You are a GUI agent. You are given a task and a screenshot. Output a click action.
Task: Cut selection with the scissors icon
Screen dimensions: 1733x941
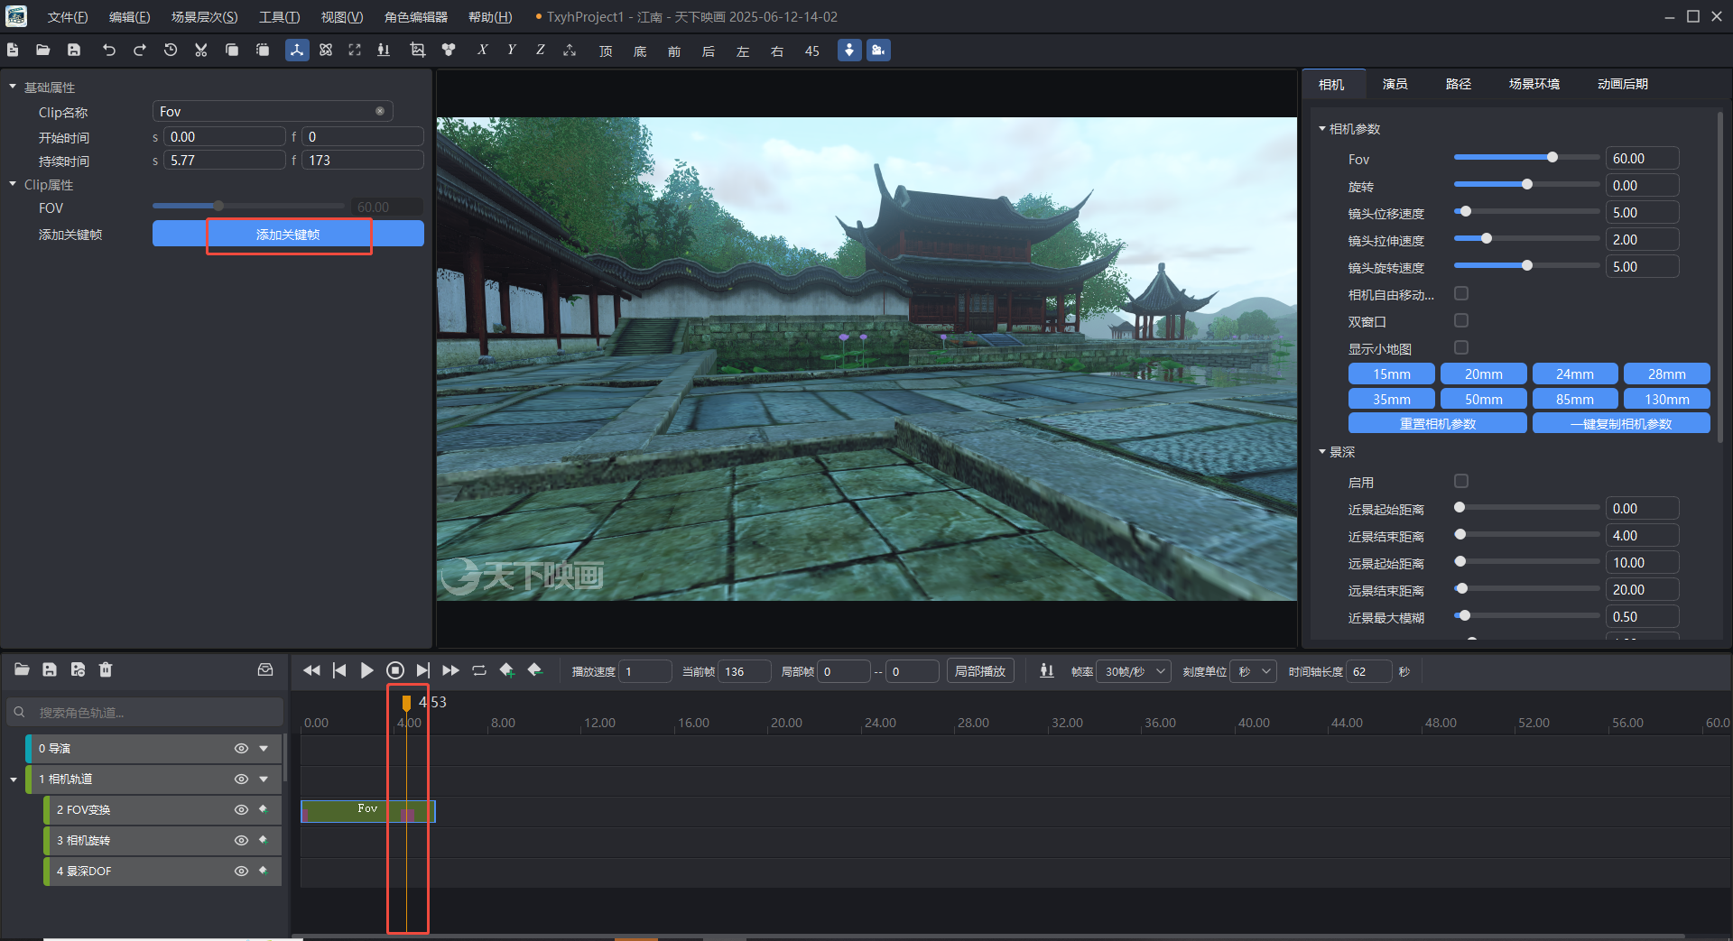[200, 51]
